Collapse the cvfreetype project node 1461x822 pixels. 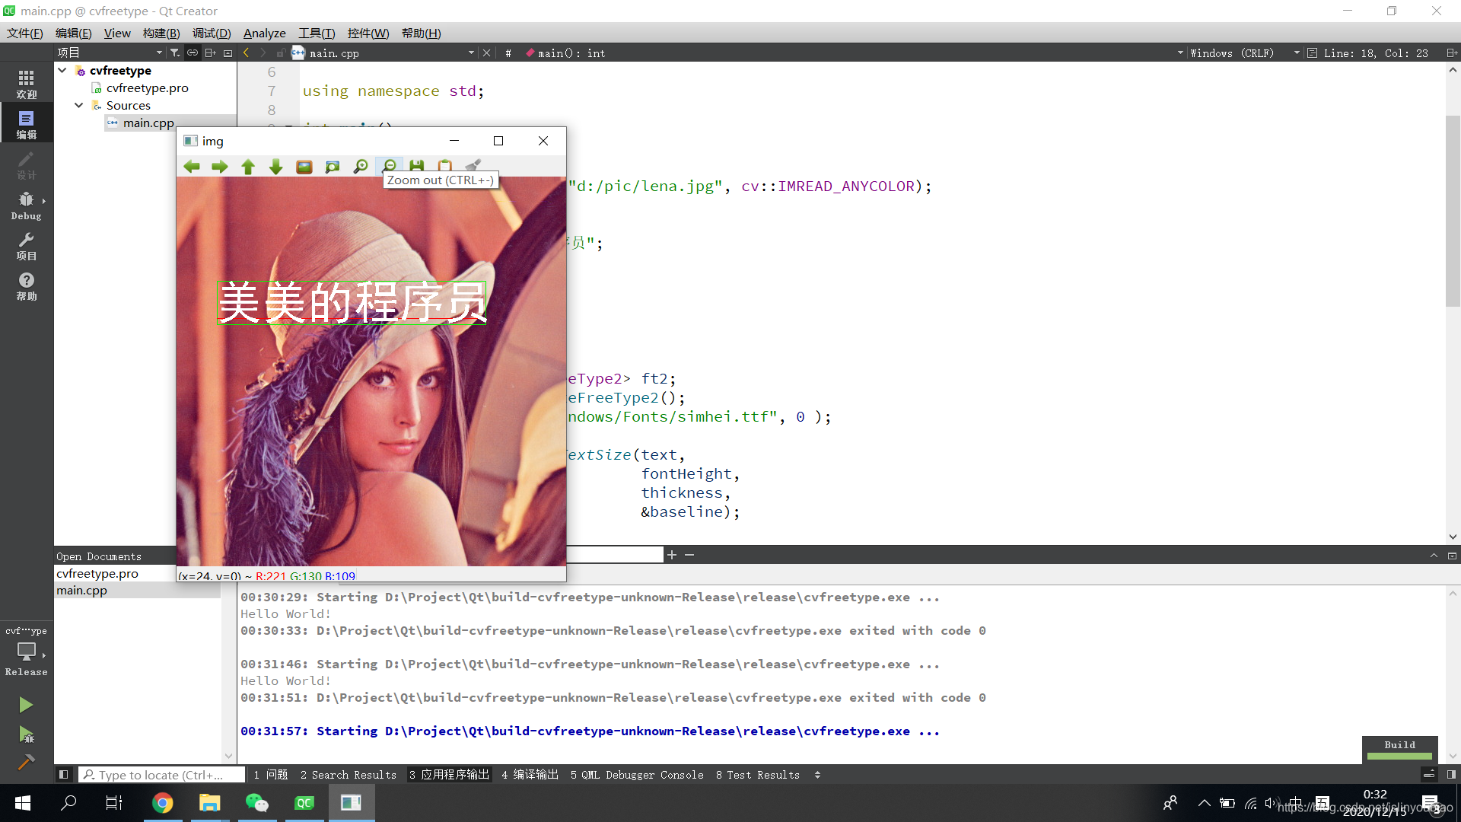[62, 70]
